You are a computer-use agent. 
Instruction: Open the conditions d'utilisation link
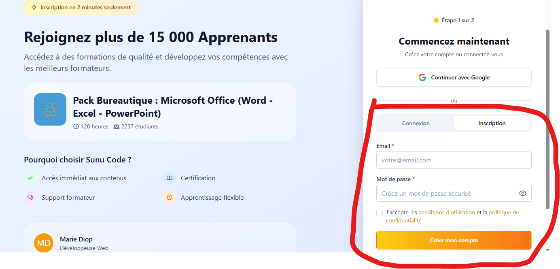447,212
